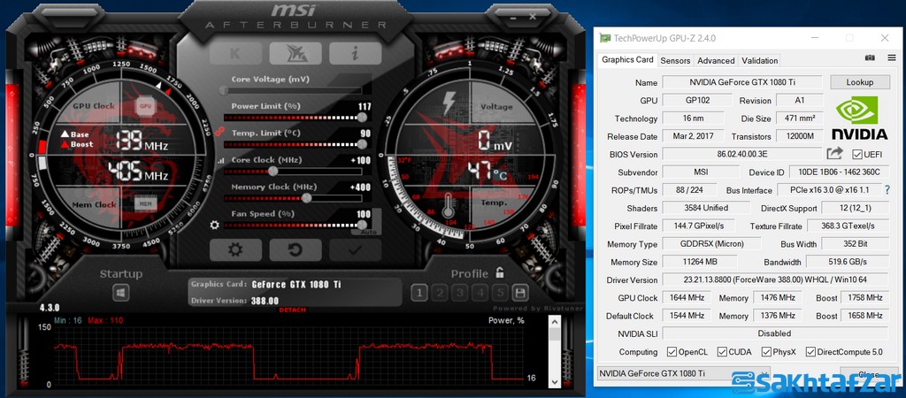Open the Afterburner information (i) button
Screen dimensions: 906x398
click(x=356, y=54)
